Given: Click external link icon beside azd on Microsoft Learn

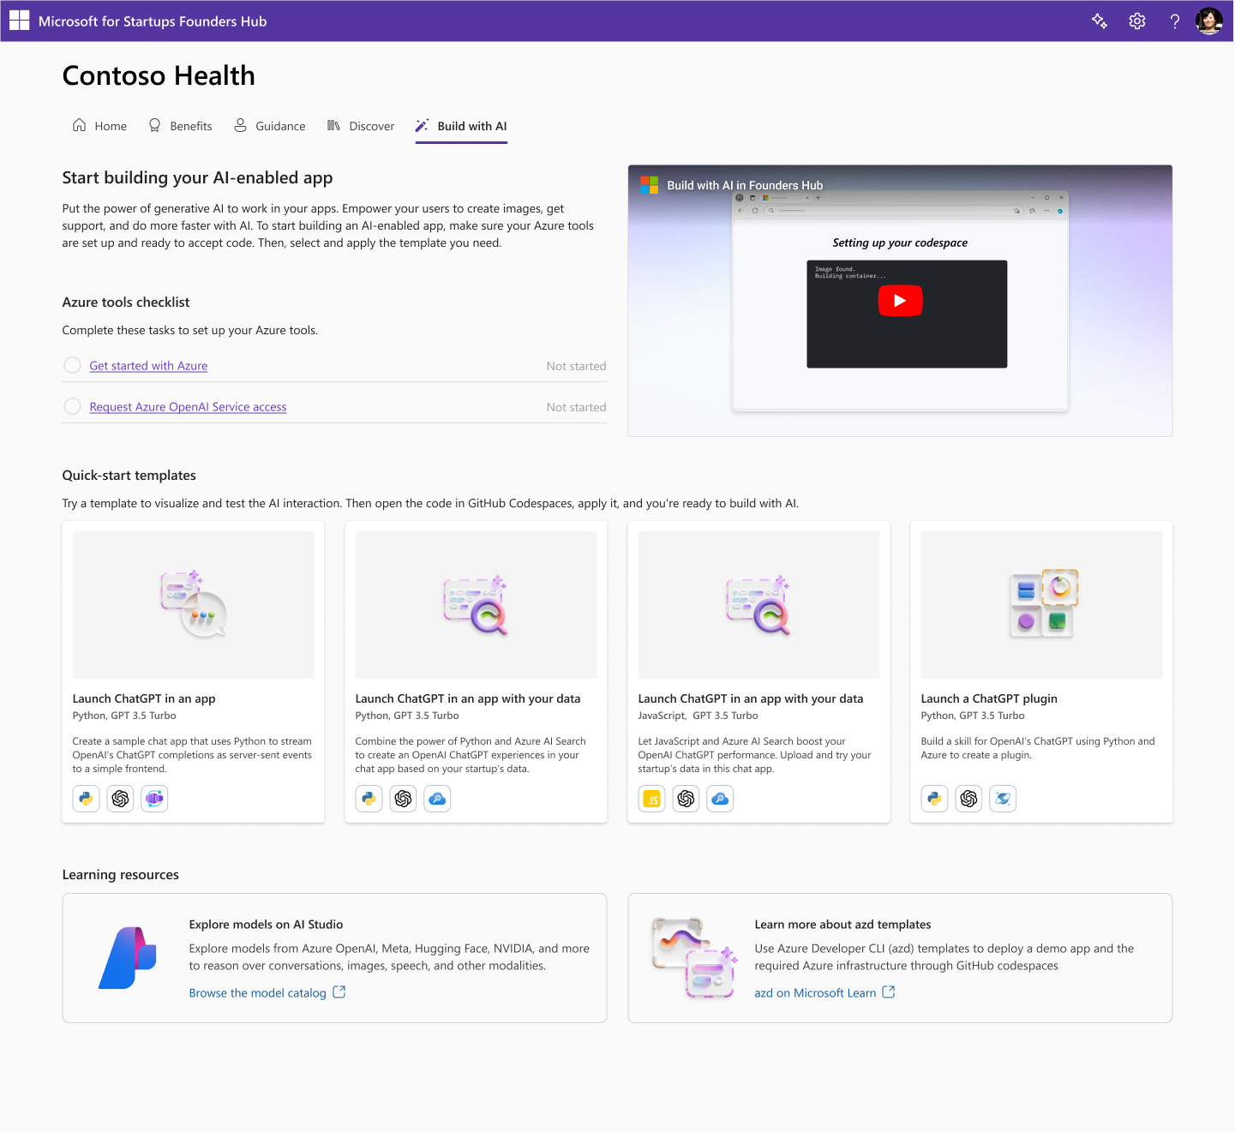Looking at the screenshot, I should (x=889, y=991).
